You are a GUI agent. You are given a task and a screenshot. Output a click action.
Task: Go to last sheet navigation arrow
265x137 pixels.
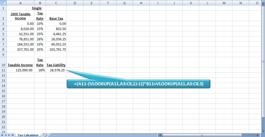click(x=13, y=135)
